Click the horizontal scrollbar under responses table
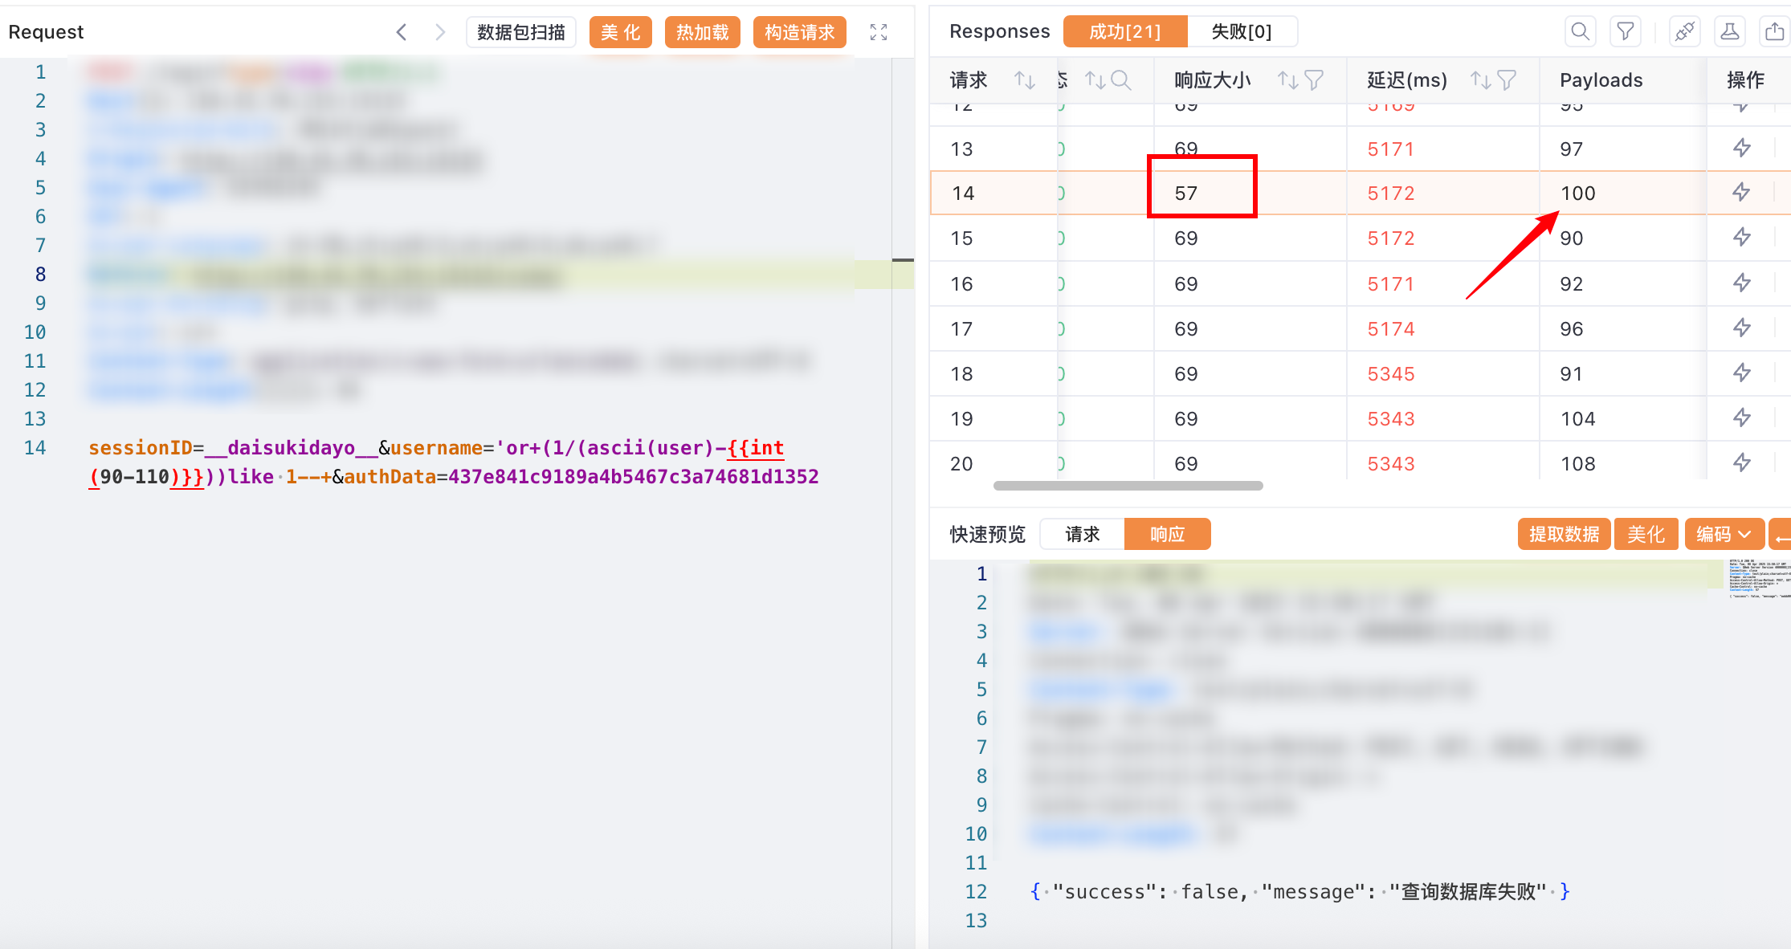 pos(1128,486)
